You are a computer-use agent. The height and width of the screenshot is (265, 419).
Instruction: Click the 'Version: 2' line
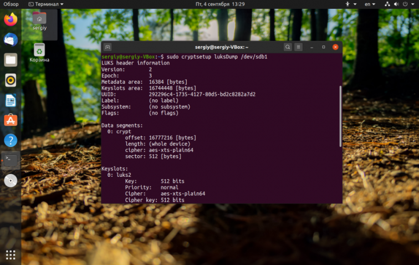click(127, 69)
